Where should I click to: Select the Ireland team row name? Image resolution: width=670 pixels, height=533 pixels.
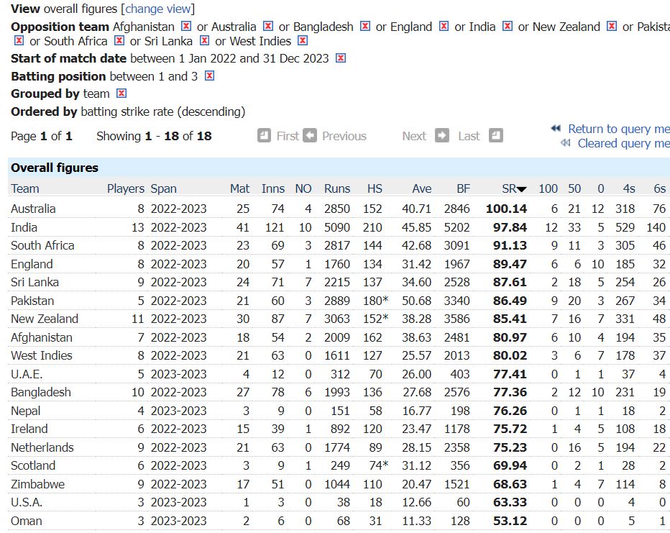[x=29, y=429]
